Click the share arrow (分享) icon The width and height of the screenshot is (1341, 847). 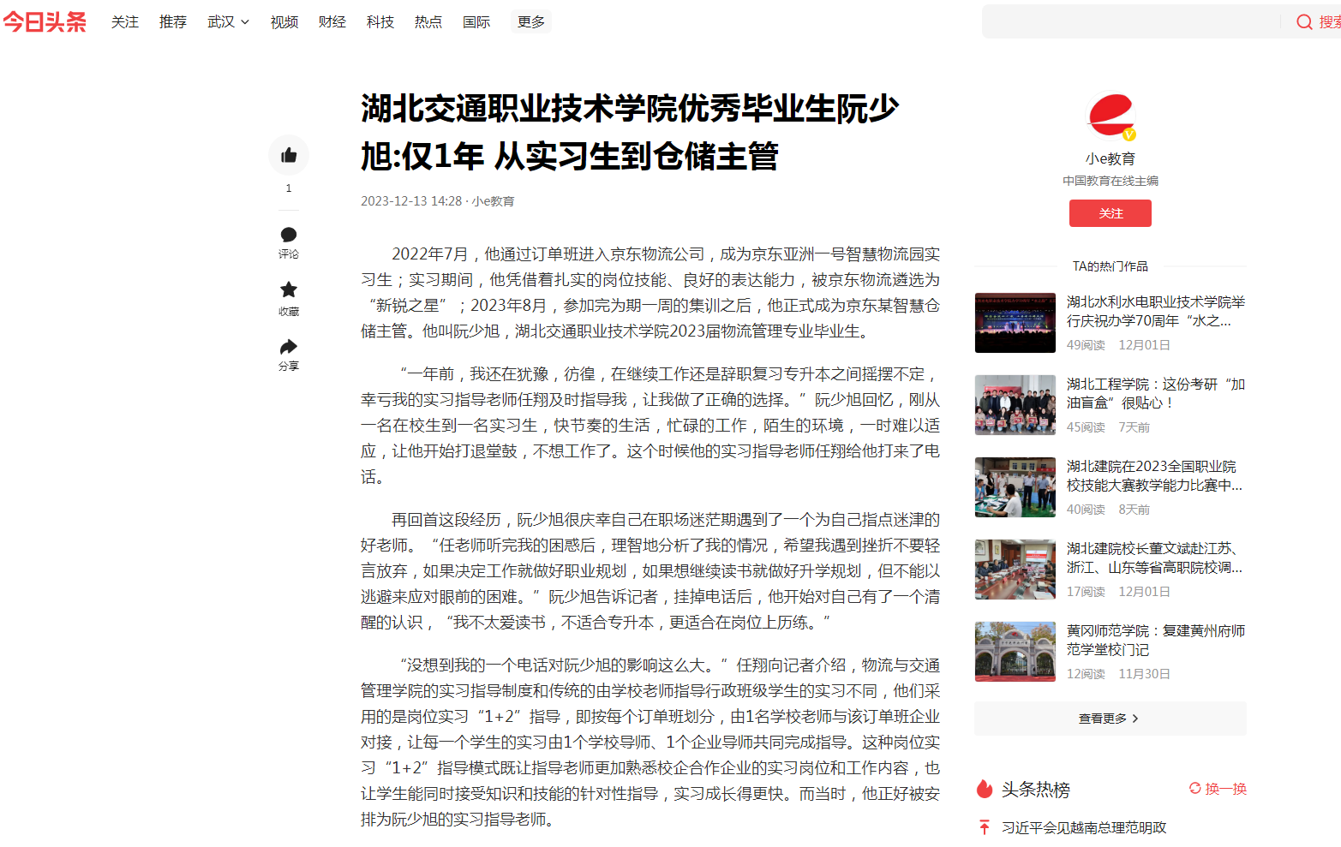click(289, 346)
